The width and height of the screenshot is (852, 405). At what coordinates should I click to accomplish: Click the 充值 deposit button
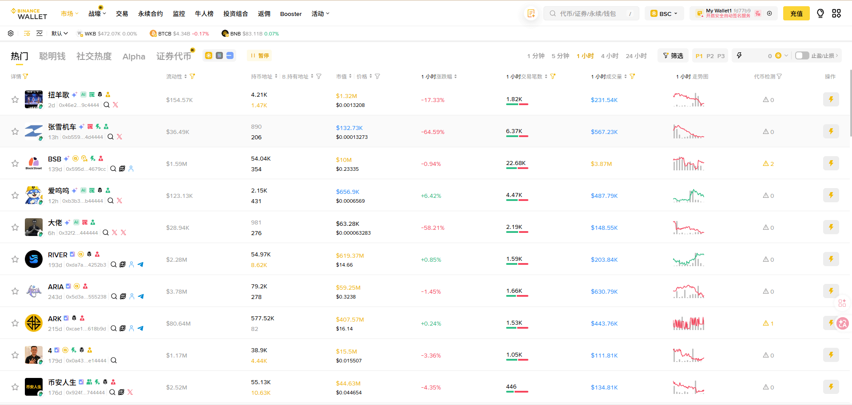[x=797, y=14]
